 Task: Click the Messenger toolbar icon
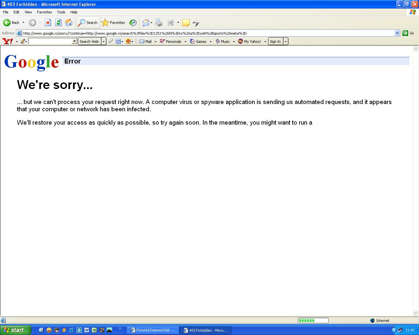click(196, 23)
